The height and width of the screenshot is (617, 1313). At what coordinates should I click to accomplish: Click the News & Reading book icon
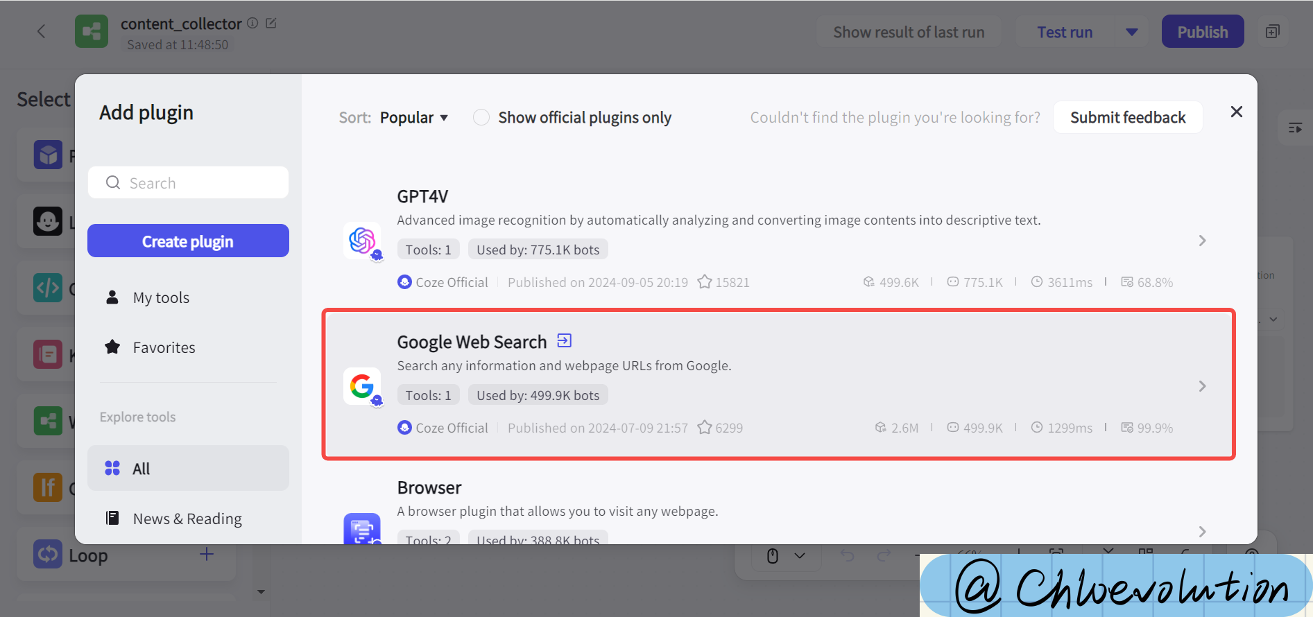[112, 518]
